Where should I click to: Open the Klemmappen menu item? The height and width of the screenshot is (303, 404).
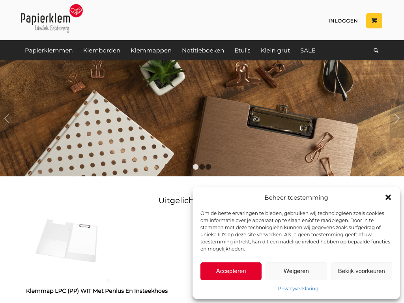151,50
